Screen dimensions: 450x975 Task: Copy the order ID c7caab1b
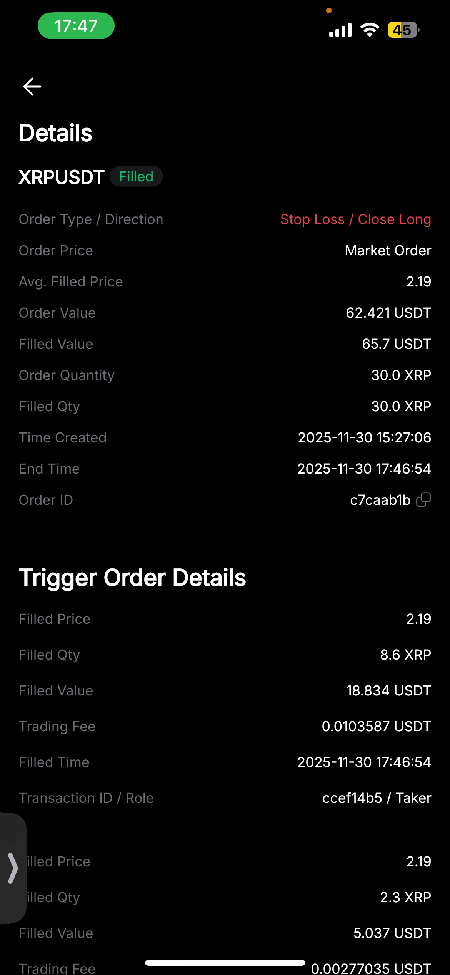point(423,500)
